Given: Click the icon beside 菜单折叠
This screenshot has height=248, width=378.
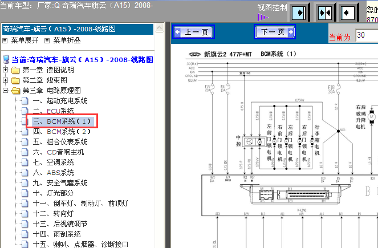Looking at the screenshot, I should click(x=47, y=40).
